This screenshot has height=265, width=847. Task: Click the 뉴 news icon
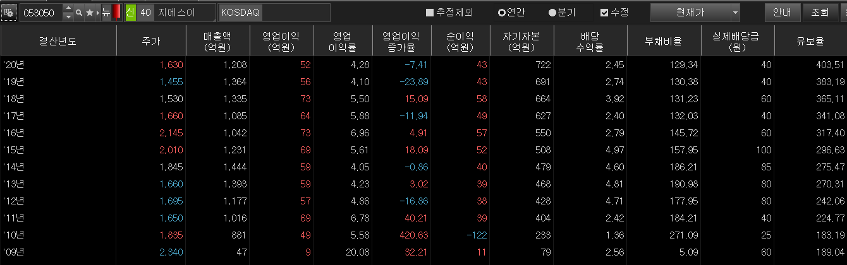pos(106,13)
